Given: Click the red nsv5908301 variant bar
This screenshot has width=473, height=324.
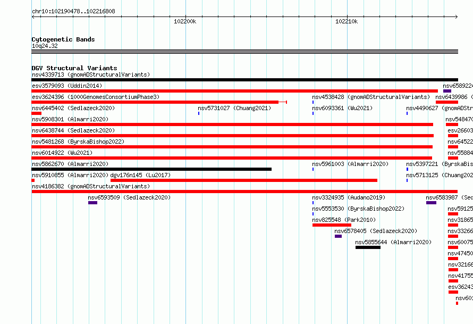Looking at the screenshot, I should coord(232,124).
